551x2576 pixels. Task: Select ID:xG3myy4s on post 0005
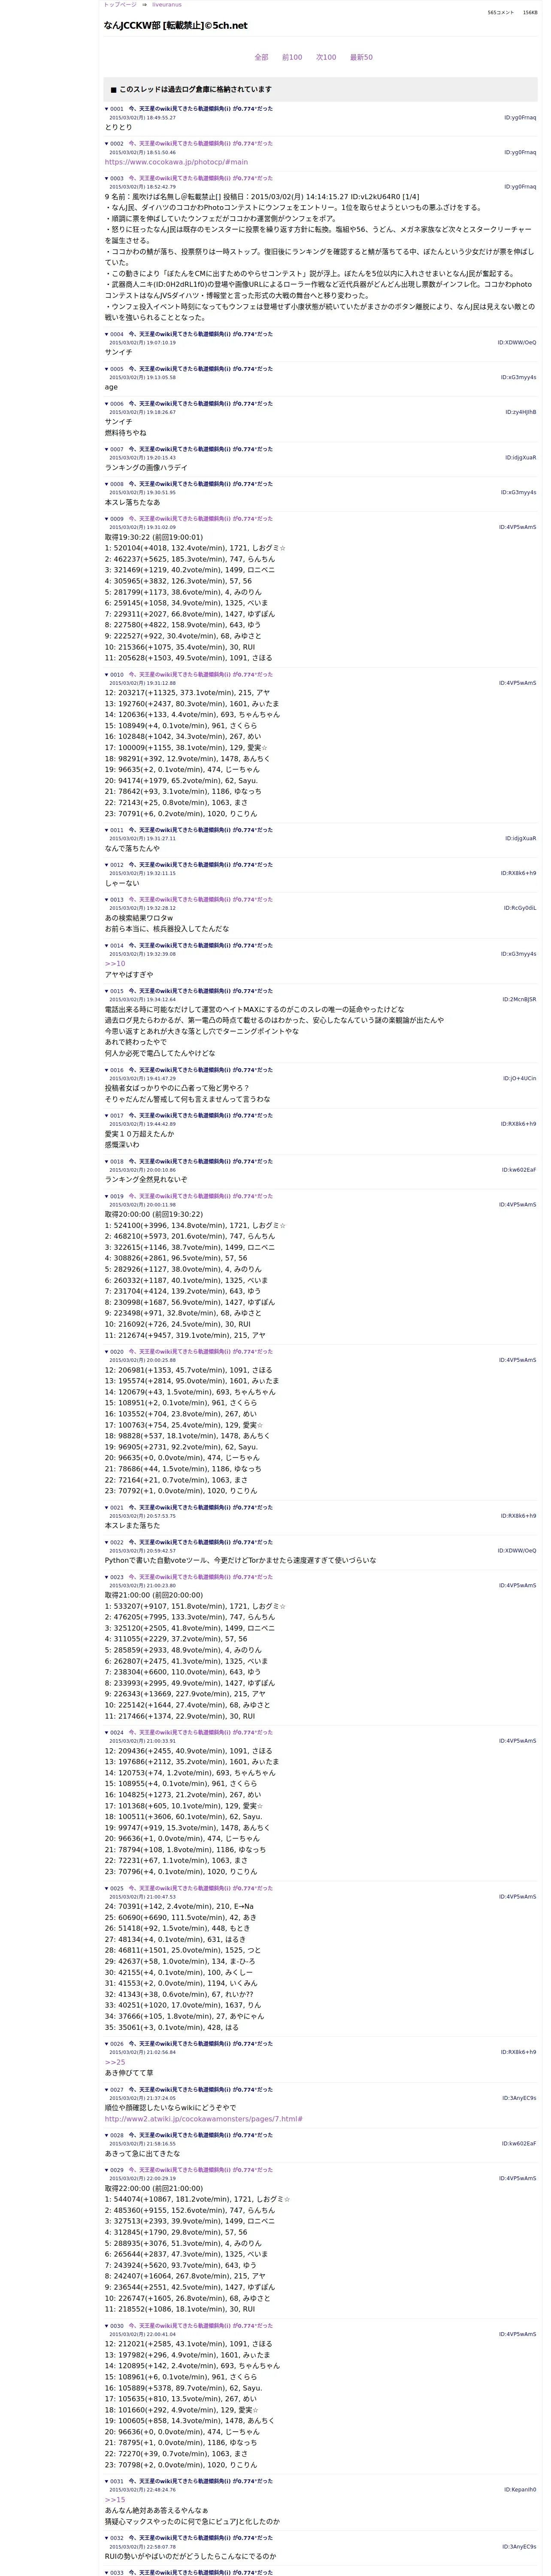point(518,378)
